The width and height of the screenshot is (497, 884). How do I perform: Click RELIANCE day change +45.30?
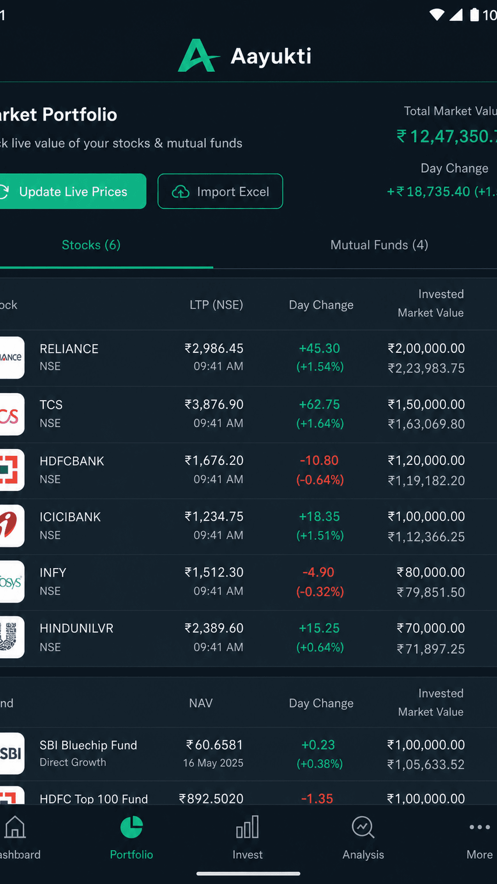point(319,349)
